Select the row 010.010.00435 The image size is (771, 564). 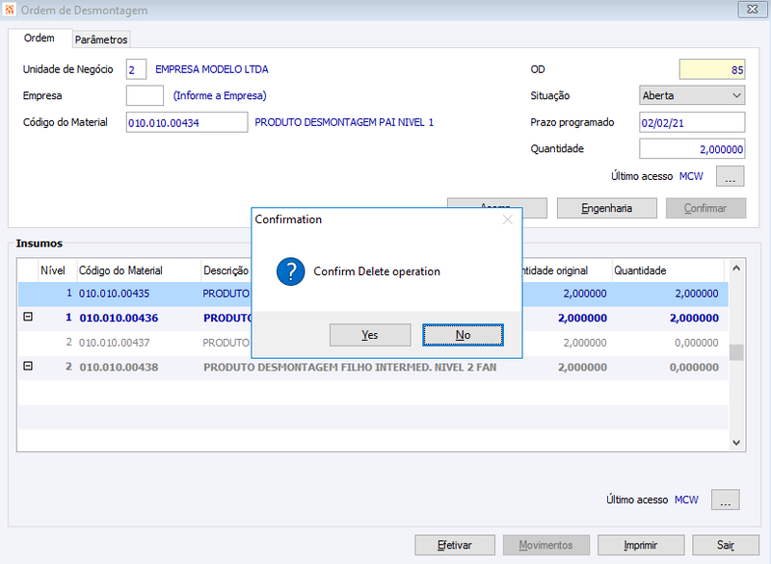point(373,294)
